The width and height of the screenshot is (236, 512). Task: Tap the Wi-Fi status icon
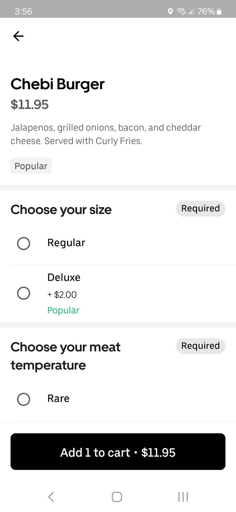(x=181, y=11)
